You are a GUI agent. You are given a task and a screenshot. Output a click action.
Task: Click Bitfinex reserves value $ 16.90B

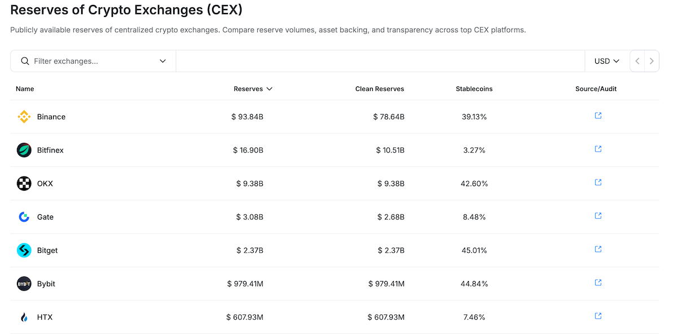[248, 150]
